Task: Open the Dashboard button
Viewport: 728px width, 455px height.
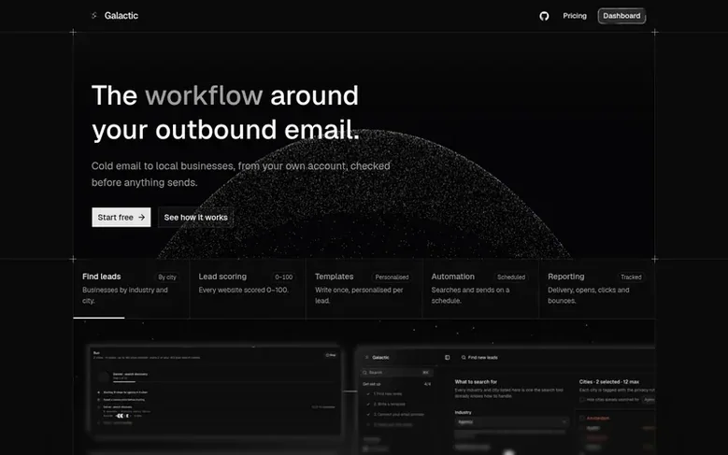Action: coord(621,16)
